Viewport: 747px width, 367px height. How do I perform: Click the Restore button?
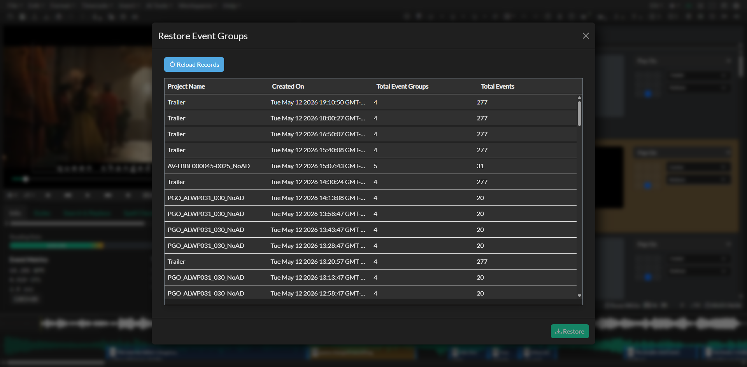570,331
